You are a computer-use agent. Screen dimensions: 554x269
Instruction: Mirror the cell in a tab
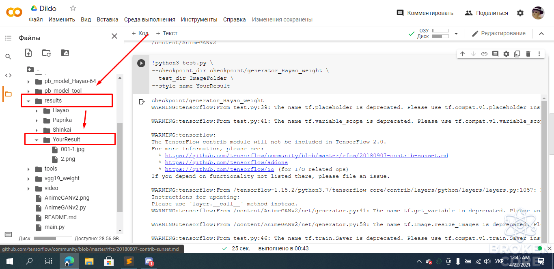517,54
